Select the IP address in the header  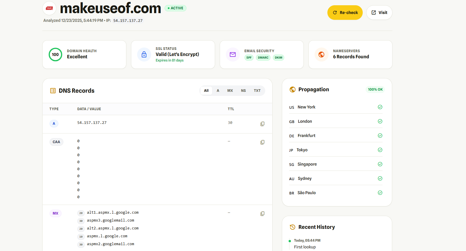pyautogui.click(x=128, y=21)
